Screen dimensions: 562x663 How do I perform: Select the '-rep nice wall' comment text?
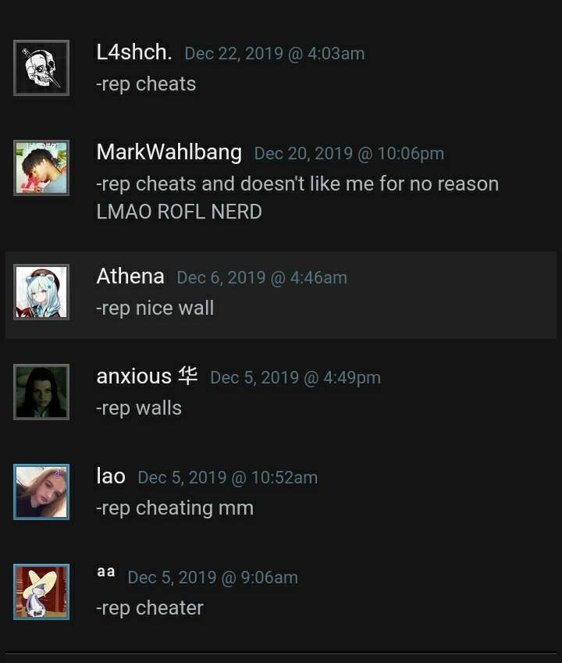(155, 308)
